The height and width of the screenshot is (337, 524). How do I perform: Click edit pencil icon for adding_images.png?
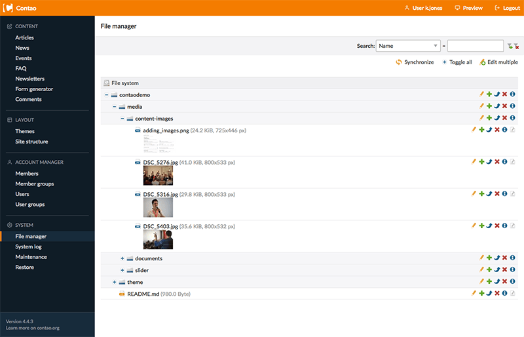point(474,130)
